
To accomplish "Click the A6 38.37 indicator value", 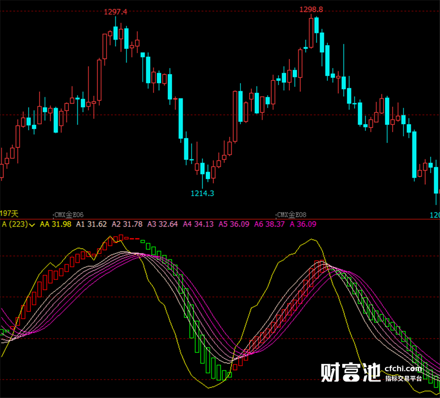I will [269, 224].
